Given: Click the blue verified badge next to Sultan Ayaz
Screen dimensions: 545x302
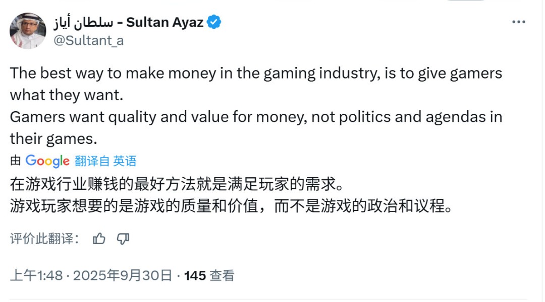Looking at the screenshot, I should pos(214,22).
